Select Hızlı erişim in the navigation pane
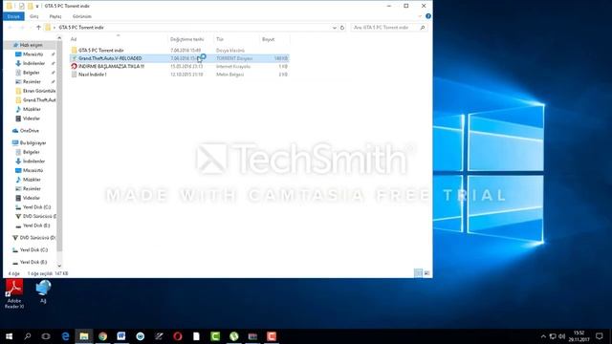 tap(31, 45)
